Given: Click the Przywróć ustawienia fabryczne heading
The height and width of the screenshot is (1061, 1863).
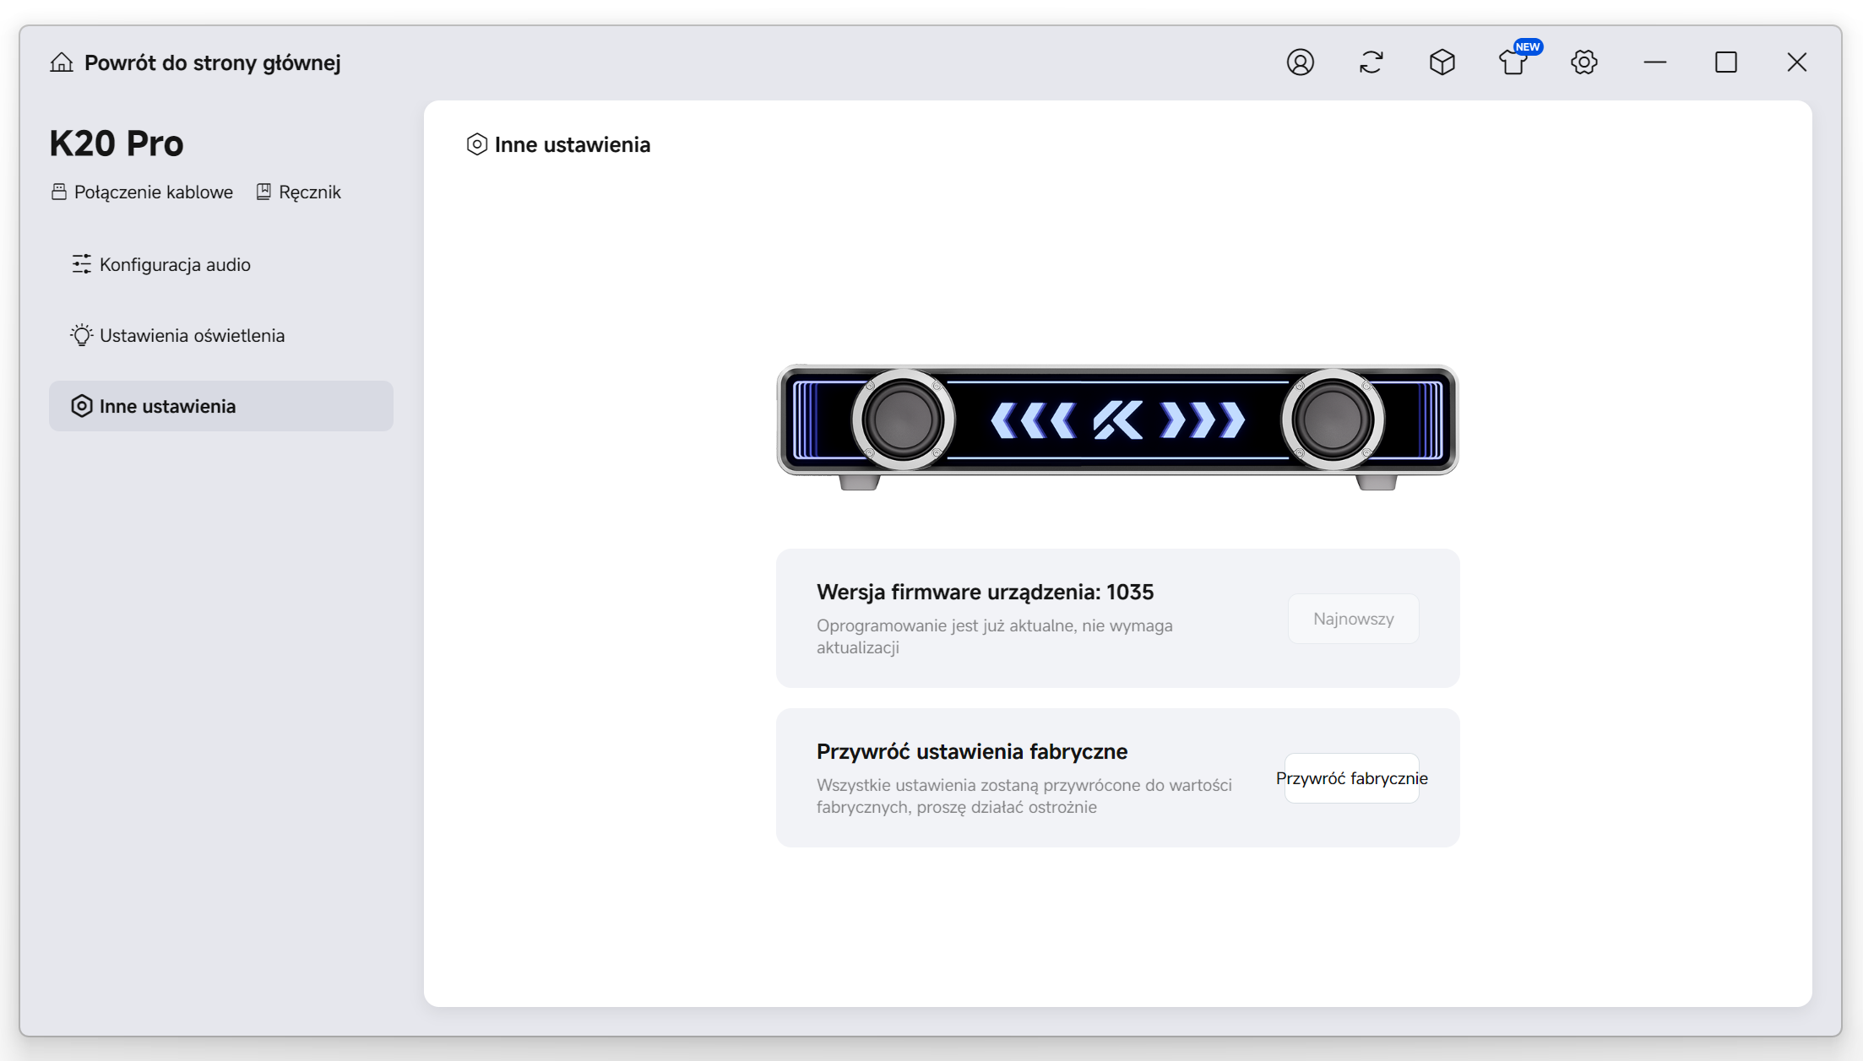Looking at the screenshot, I should coord(972,751).
